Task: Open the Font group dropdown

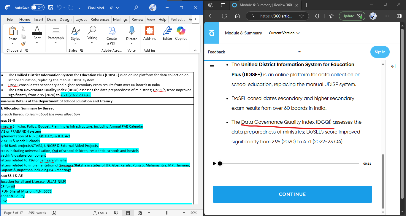Action: click(37, 35)
